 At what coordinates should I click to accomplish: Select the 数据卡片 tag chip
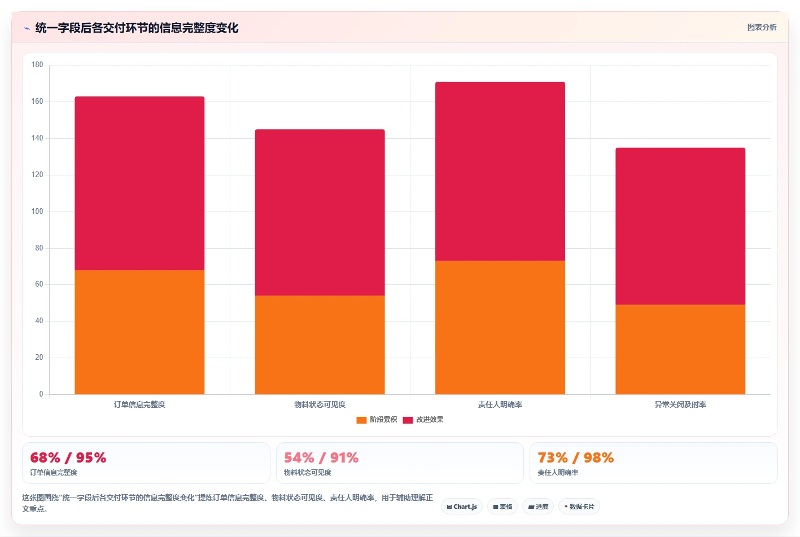[x=579, y=507]
